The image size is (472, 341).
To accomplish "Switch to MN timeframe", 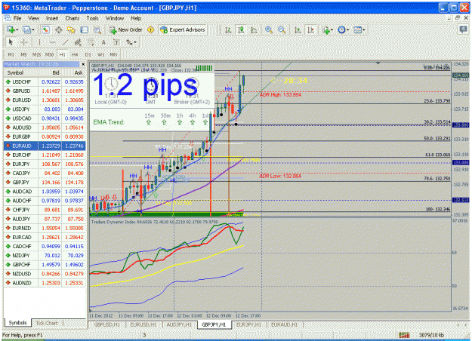I will (x=113, y=54).
